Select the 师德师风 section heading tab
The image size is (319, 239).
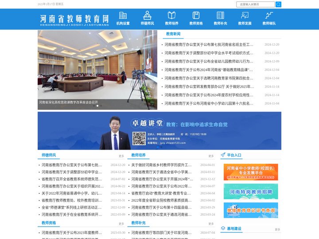pos(49,155)
